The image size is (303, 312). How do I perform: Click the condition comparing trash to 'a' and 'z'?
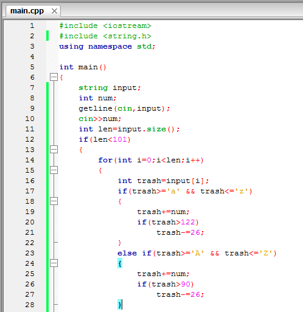(x=185, y=192)
